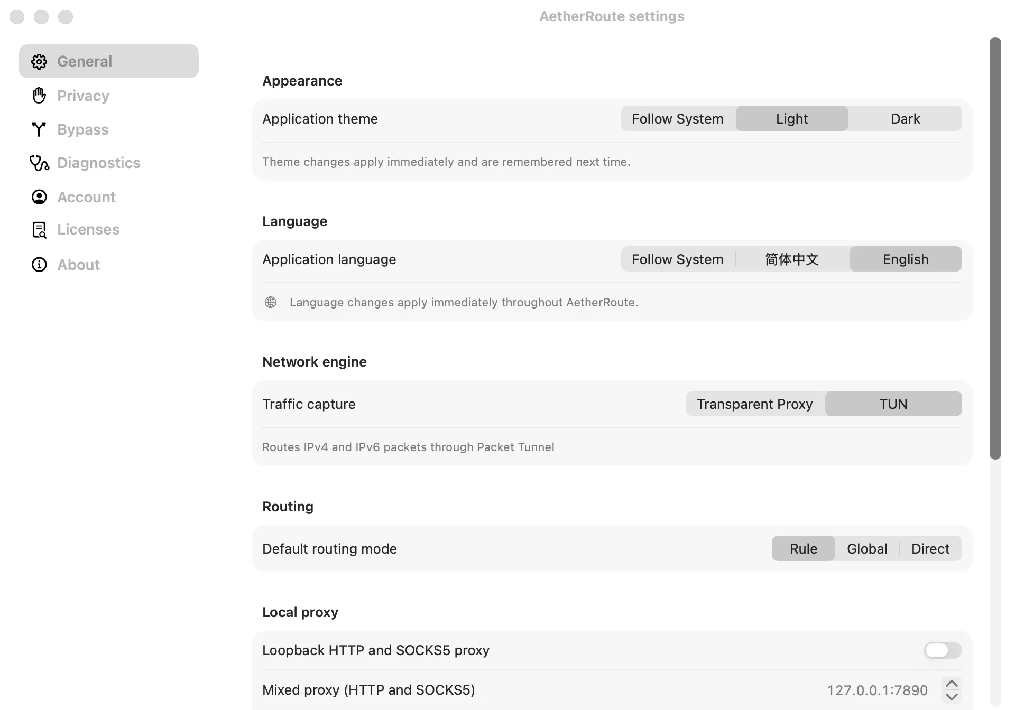Click the Default routing mode label

pos(330,549)
